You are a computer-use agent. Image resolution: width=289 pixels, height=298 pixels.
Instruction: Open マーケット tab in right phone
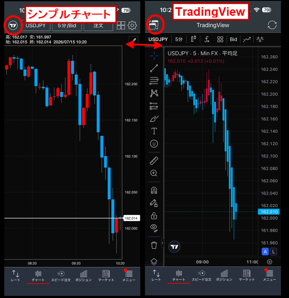click(246, 275)
